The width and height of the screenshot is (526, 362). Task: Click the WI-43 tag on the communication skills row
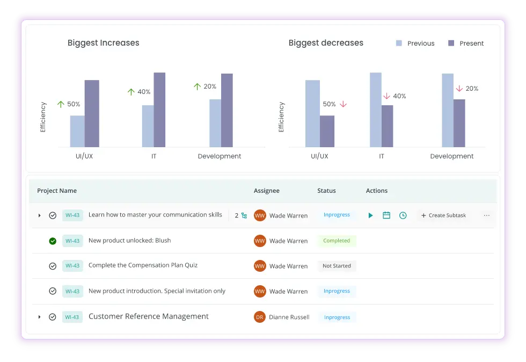click(x=72, y=215)
